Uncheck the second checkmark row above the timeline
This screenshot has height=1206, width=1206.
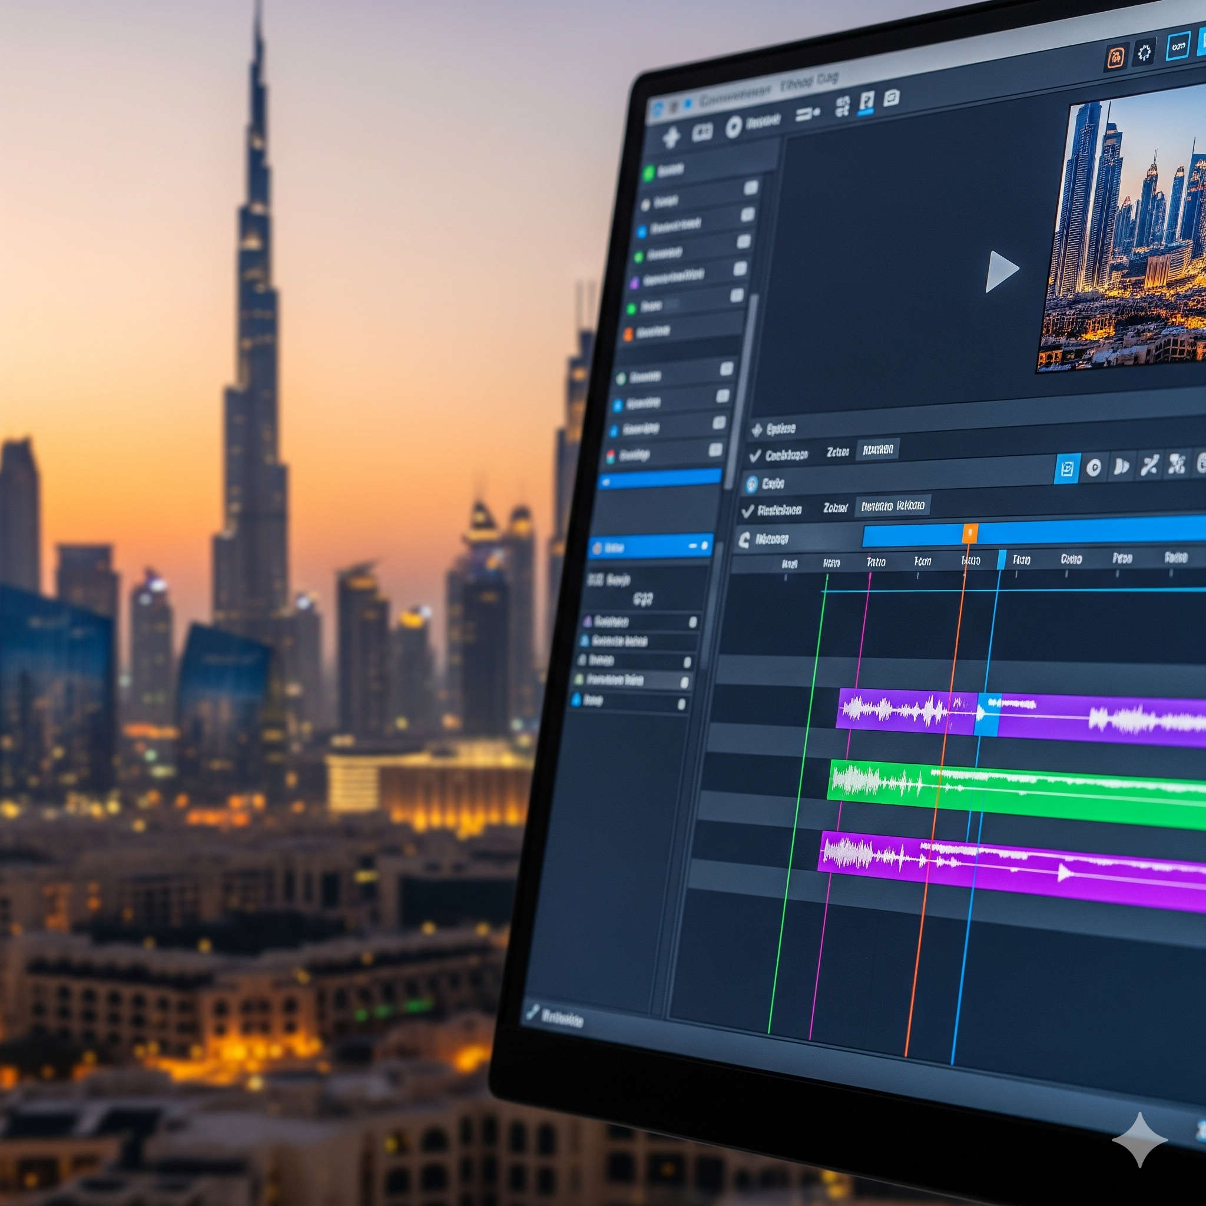[x=747, y=512]
